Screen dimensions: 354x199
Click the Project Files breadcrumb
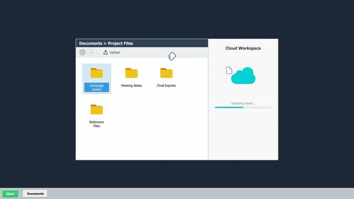[x=120, y=43]
